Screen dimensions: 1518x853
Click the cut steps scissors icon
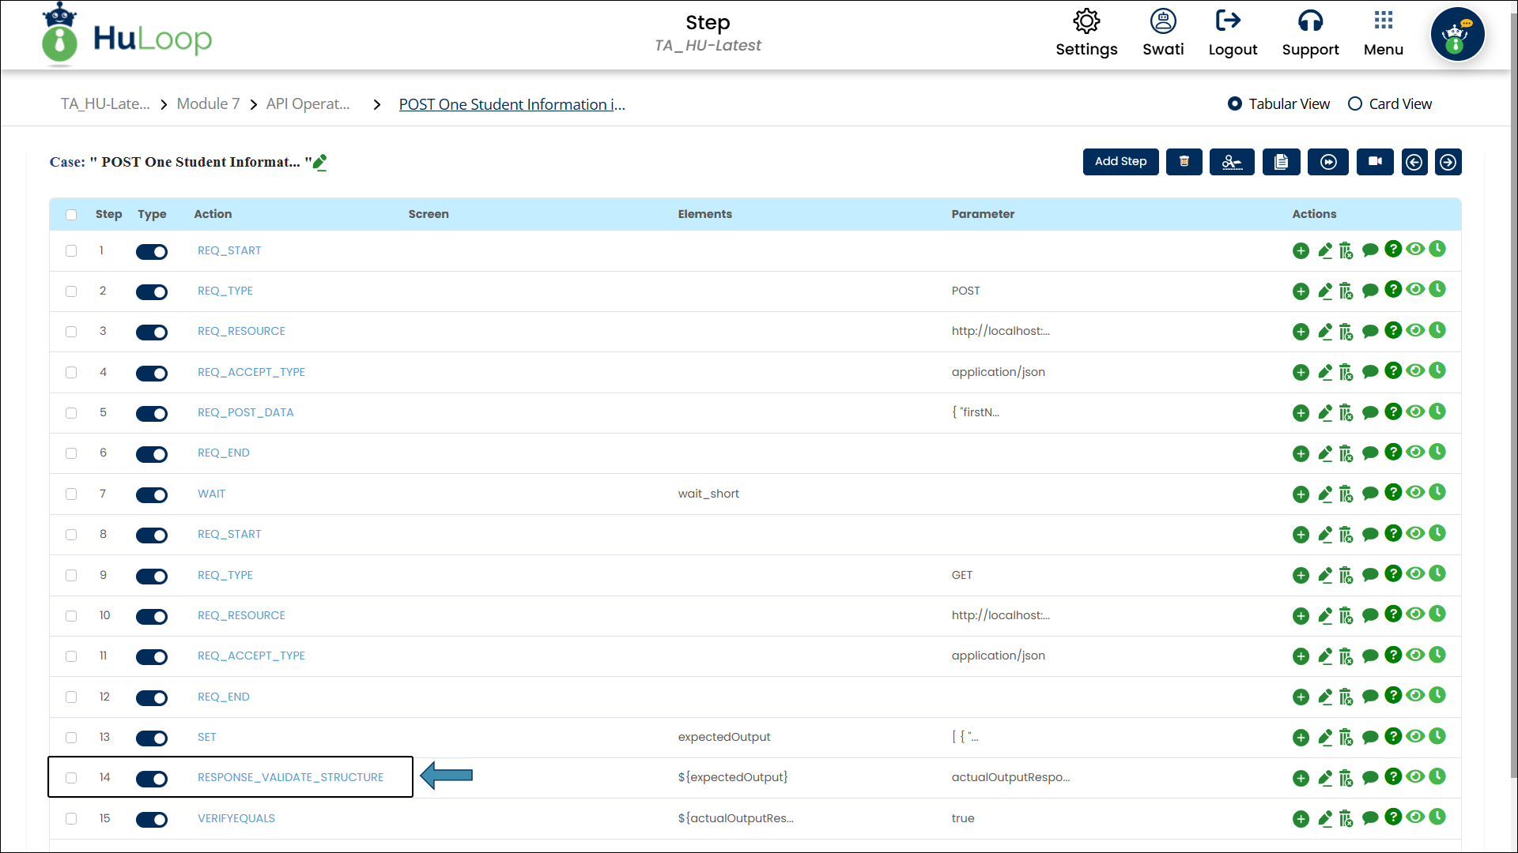(1232, 162)
